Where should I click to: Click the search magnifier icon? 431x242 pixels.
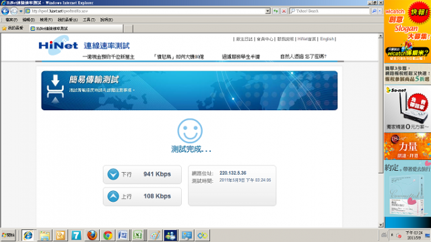374,11
